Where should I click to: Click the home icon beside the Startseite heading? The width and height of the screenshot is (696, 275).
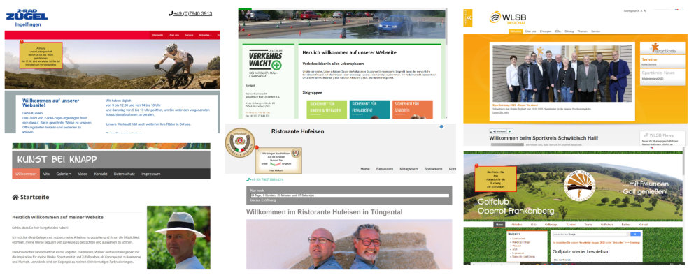pyautogui.click(x=15, y=197)
